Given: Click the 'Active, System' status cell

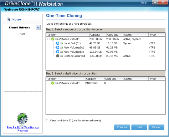Looking at the screenshot, I should point(132,39).
